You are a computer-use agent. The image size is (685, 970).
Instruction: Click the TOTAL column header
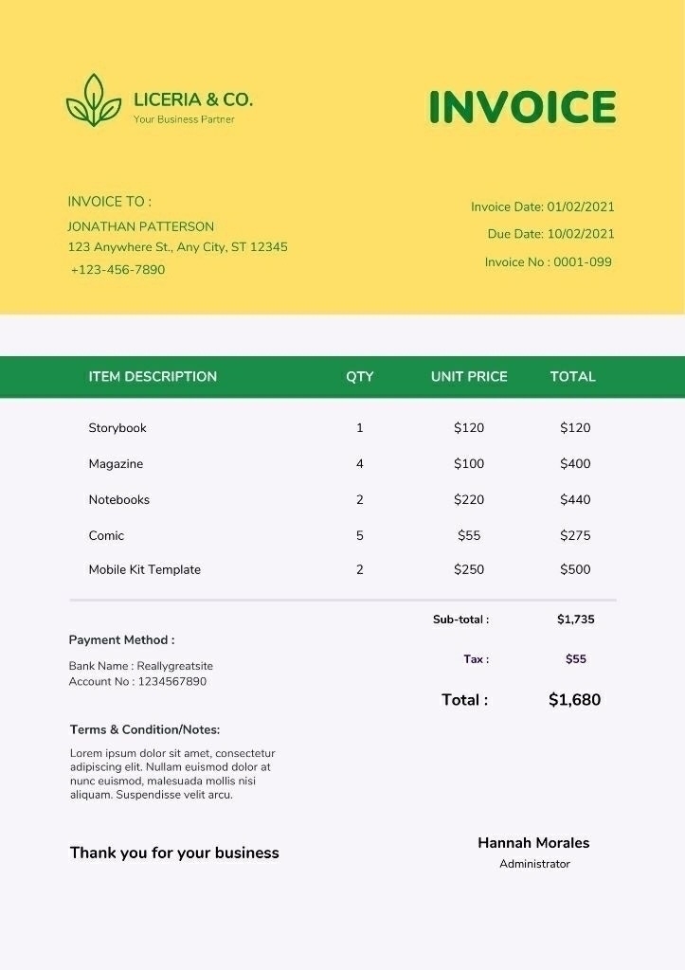[572, 376]
